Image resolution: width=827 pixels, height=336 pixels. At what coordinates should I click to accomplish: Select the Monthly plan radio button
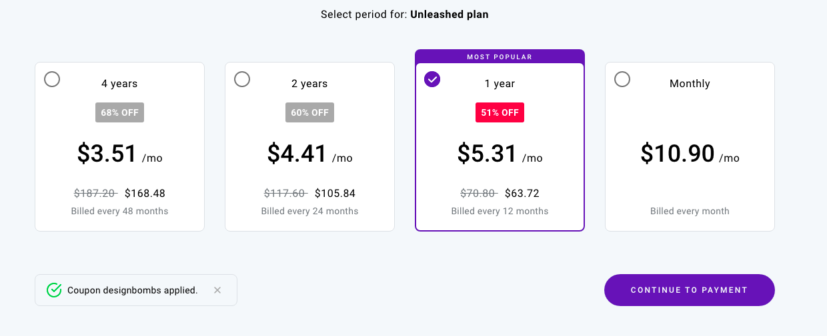click(622, 79)
